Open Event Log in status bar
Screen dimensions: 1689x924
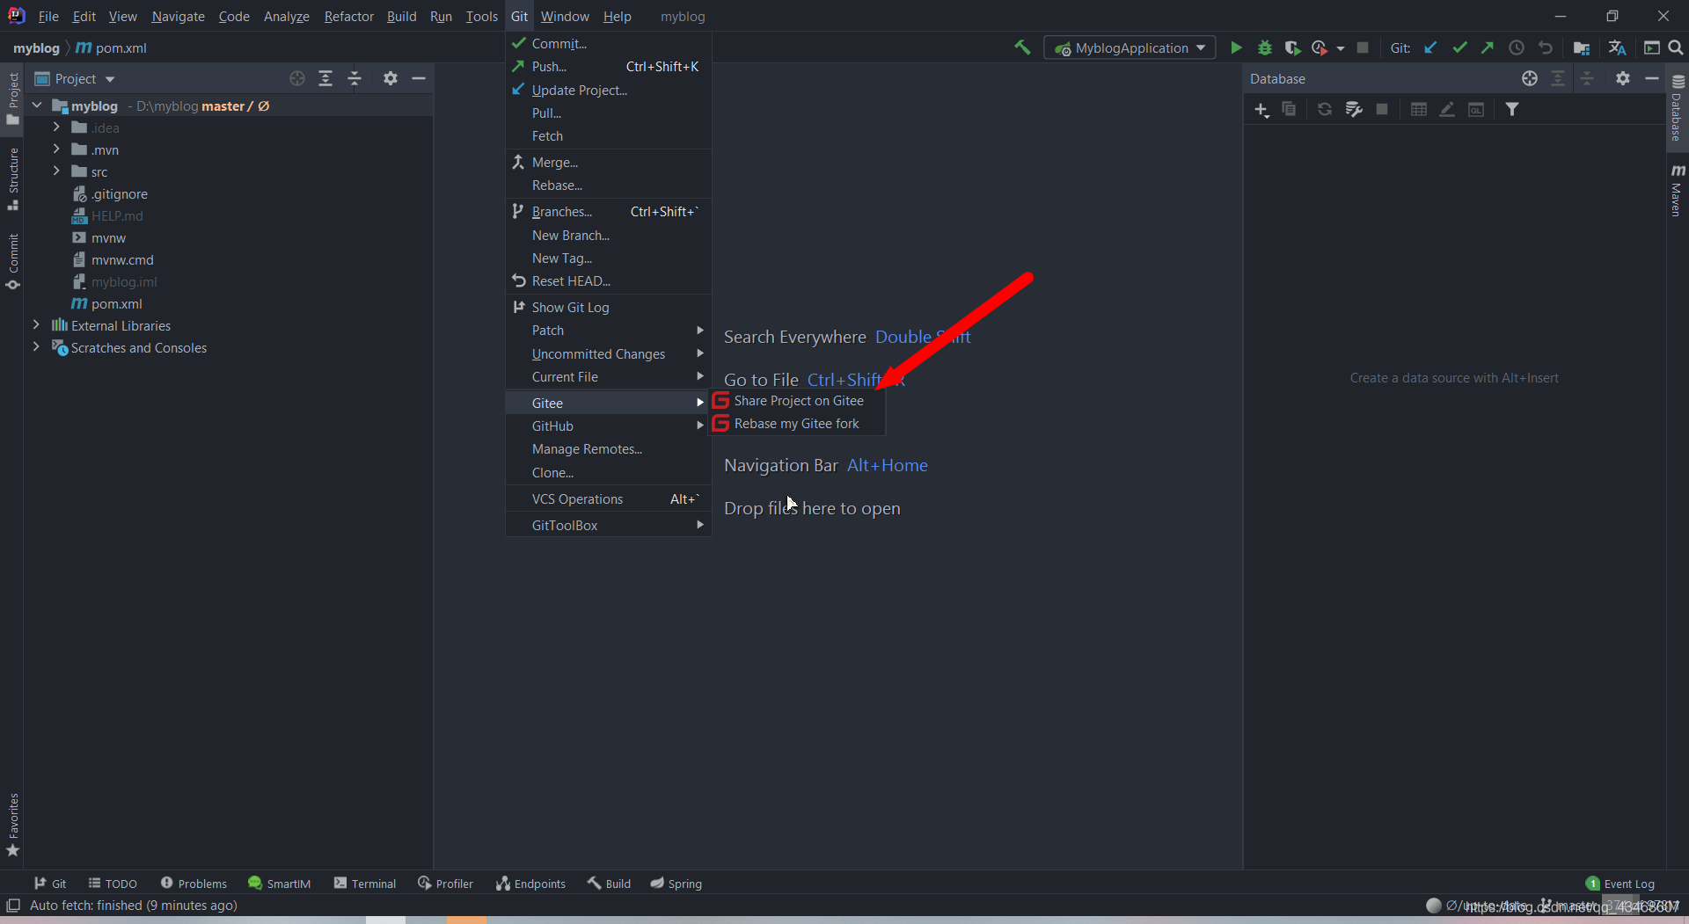(x=1620, y=884)
